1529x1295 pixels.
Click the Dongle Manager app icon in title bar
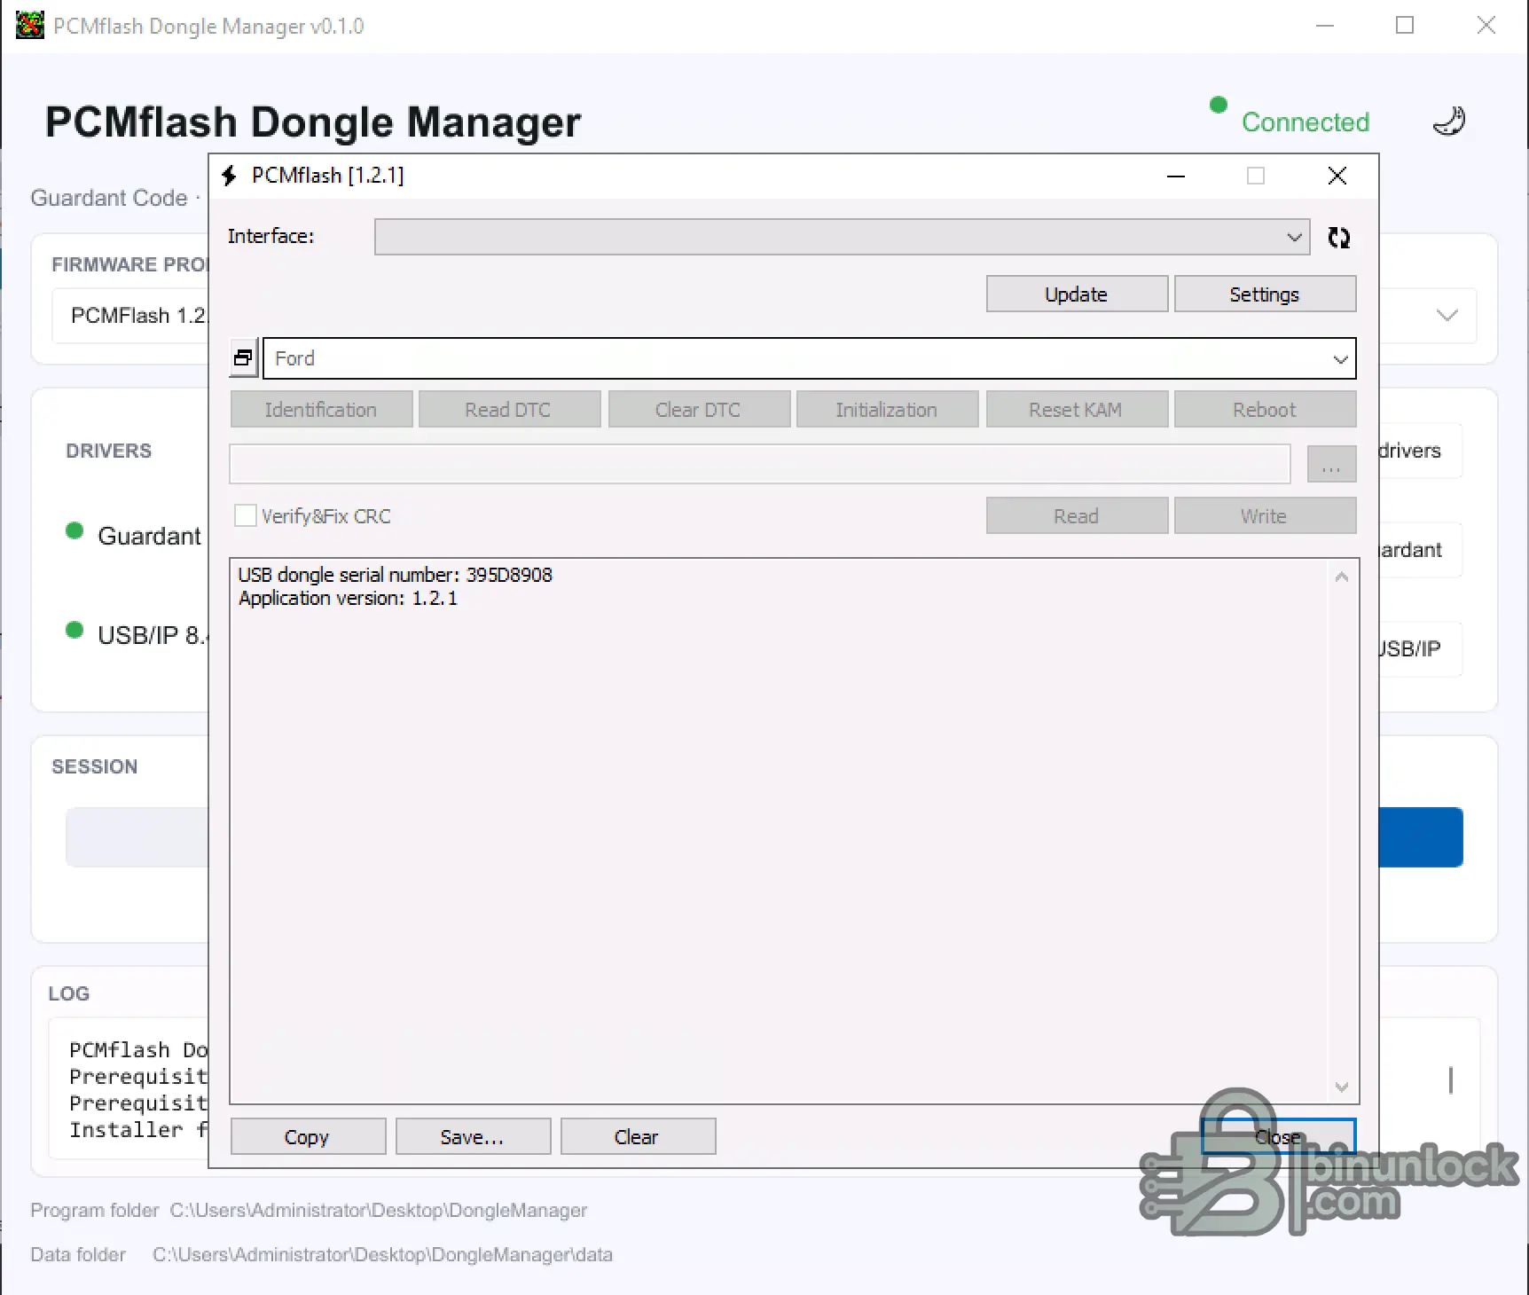coord(29,25)
